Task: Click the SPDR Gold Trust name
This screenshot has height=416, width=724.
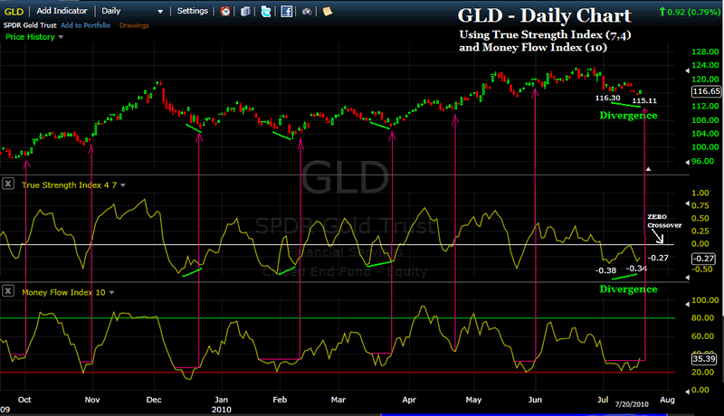Action: pyautogui.click(x=30, y=25)
